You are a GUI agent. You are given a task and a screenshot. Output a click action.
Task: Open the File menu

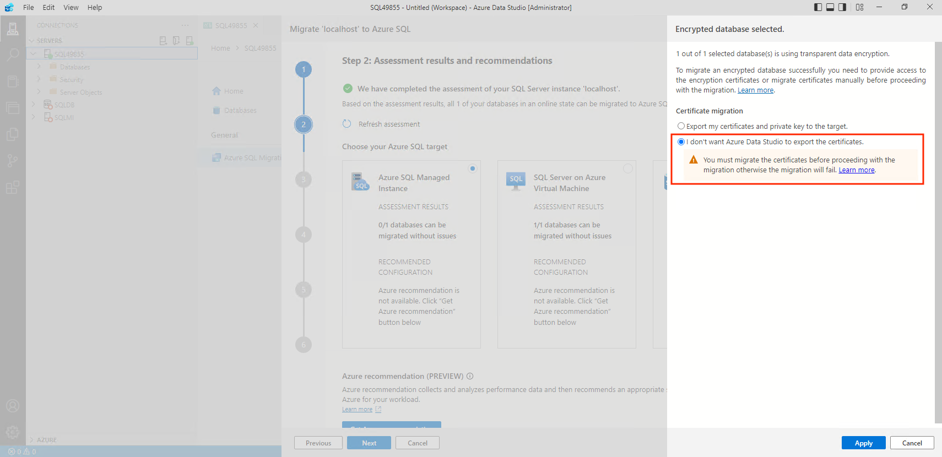(x=28, y=7)
